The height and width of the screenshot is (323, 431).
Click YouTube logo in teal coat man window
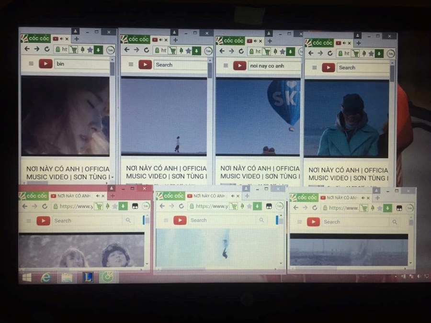[329, 67]
